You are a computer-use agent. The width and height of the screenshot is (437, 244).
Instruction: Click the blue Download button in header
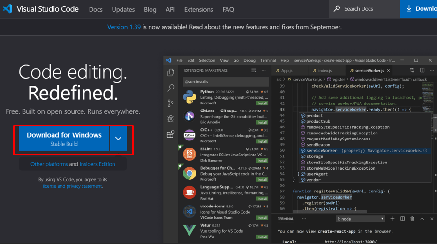coord(418,9)
